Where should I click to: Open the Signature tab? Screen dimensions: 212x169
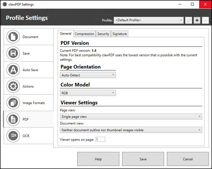(119, 34)
